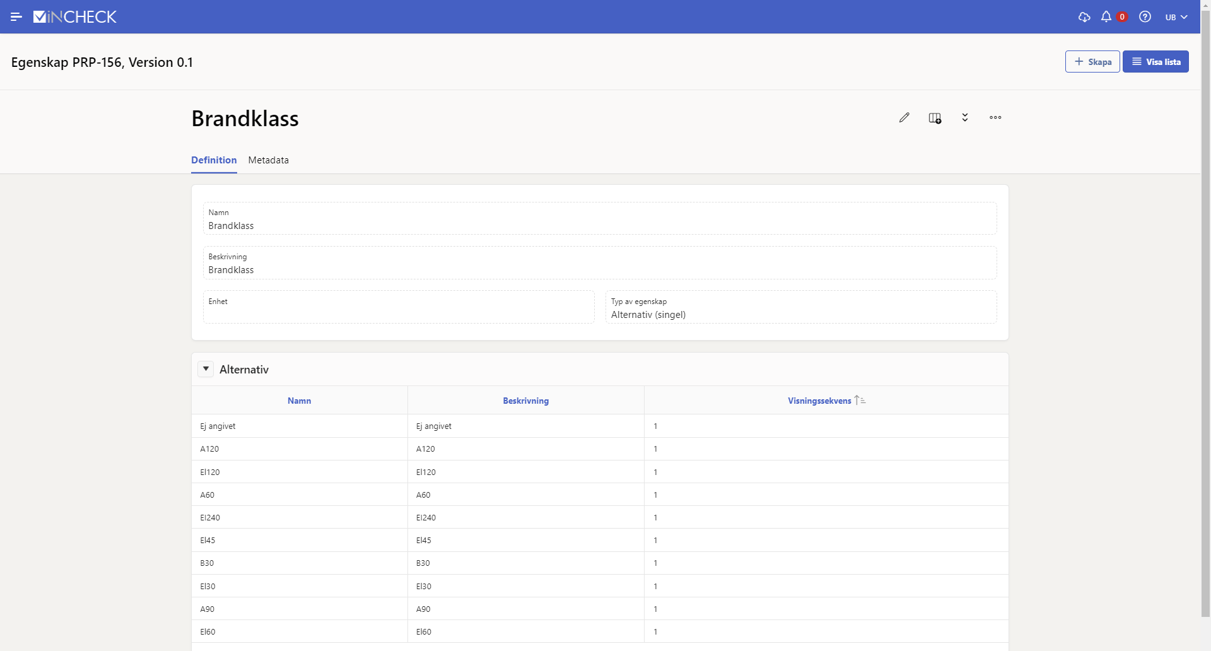Screen dimensions: 1211x651
Task: Open the hamburger navigation menu
Action: tap(16, 17)
